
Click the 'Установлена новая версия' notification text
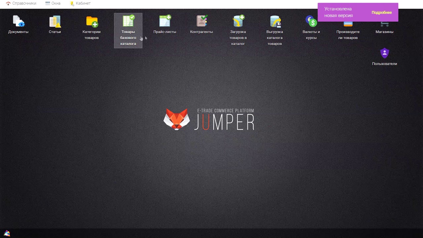click(x=338, y=12)
